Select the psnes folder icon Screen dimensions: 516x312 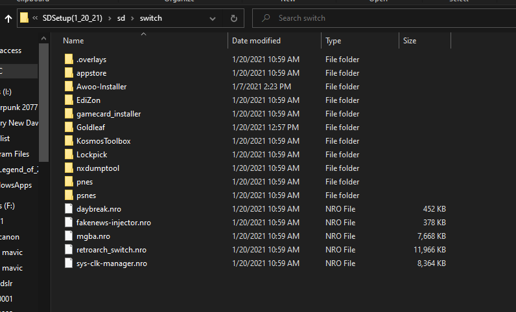point(69,195)
